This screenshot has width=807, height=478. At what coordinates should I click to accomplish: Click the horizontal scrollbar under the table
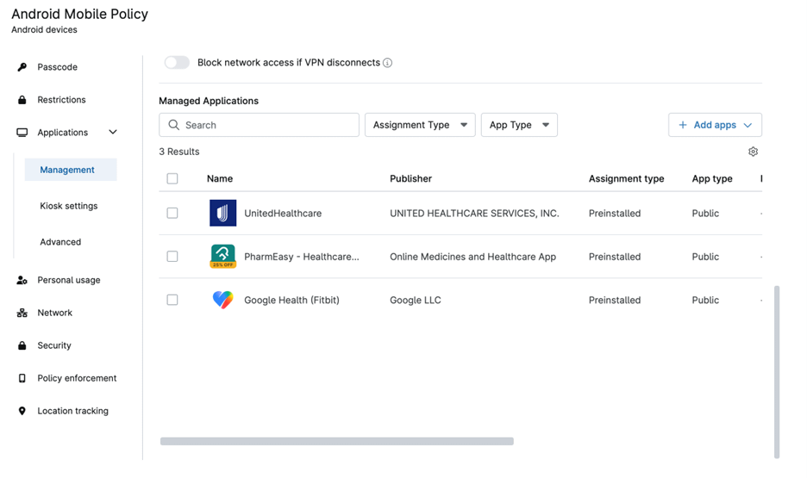[336, 441]
